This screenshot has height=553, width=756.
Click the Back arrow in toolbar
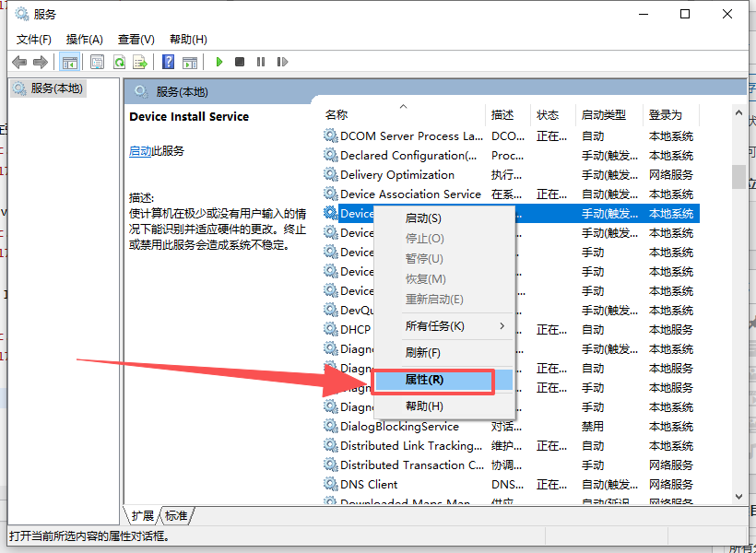click(19, 62)
